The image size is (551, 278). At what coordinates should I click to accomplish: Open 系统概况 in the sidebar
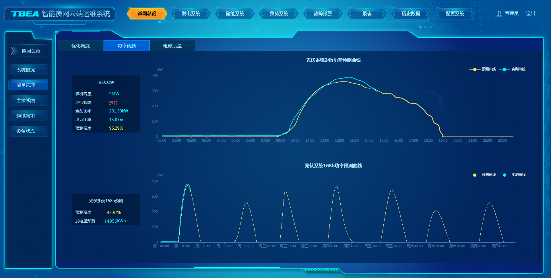pyautogui.click(x=26, y=70)
